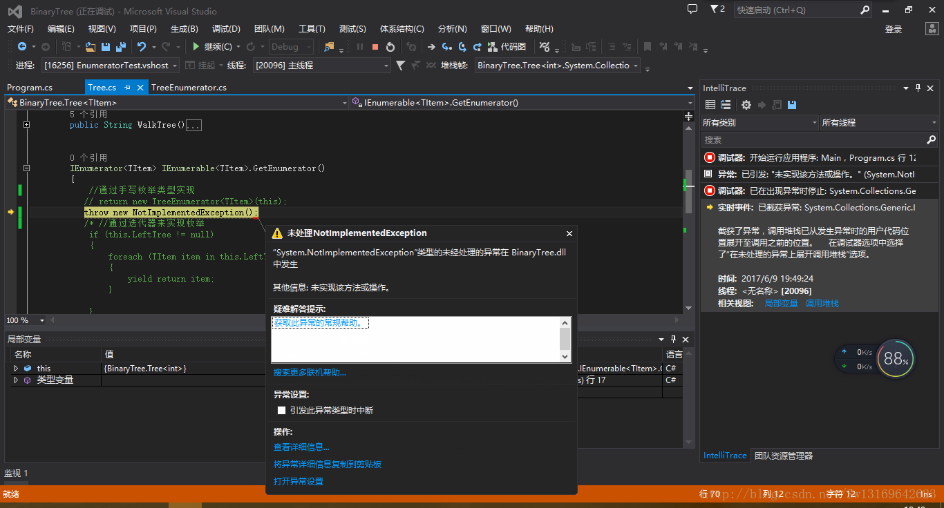This screenshot has width=944, height=508.
Task: Click the 局部变量 link in IntelliTrace
Action: coord(781,303)
